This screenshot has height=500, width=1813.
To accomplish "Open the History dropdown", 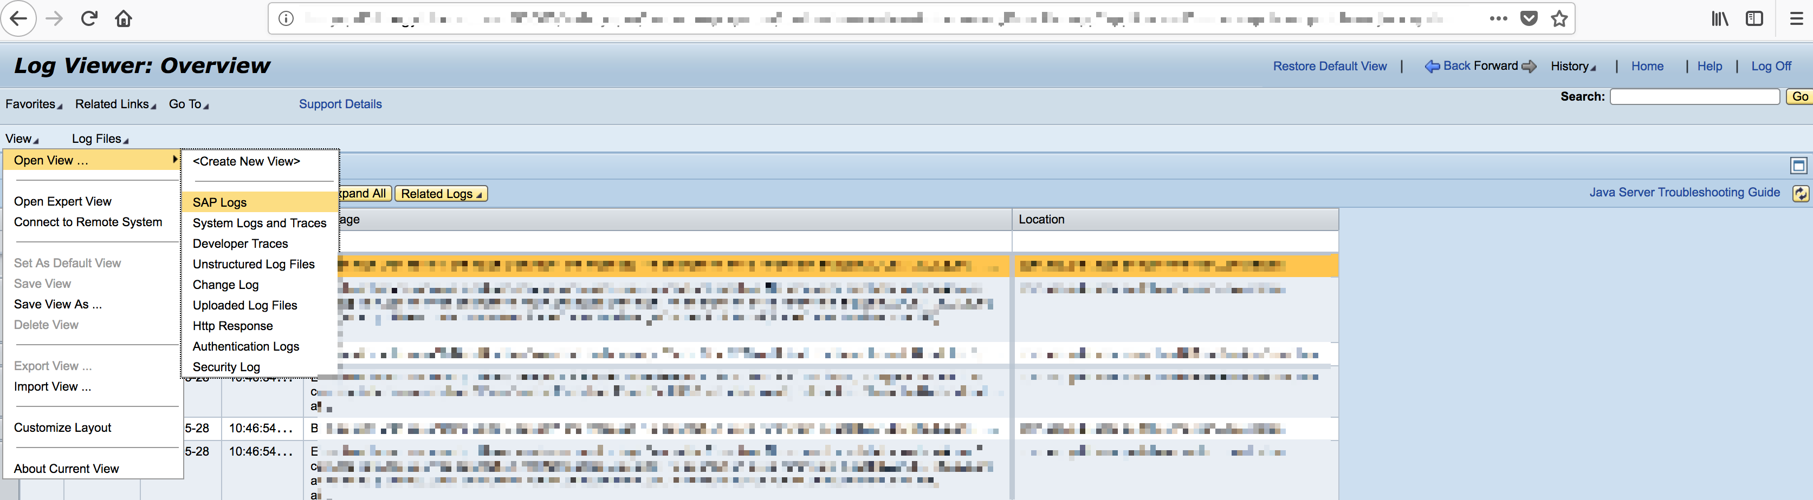I will tap(1573, 66).
